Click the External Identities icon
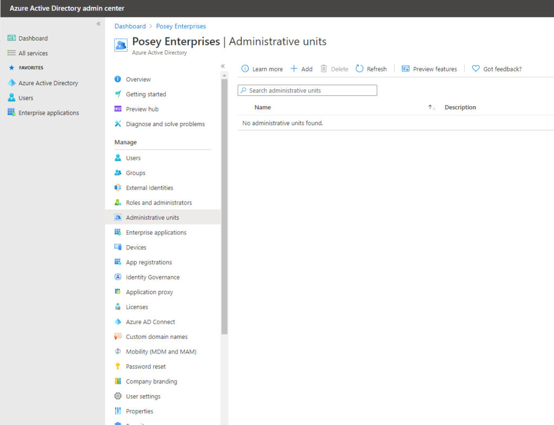The height and width of the screenshot is (425, 554). 117,187
